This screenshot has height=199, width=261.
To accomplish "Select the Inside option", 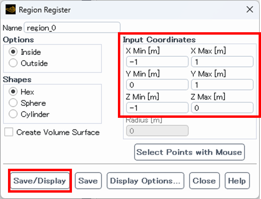I will click(13, 52).
